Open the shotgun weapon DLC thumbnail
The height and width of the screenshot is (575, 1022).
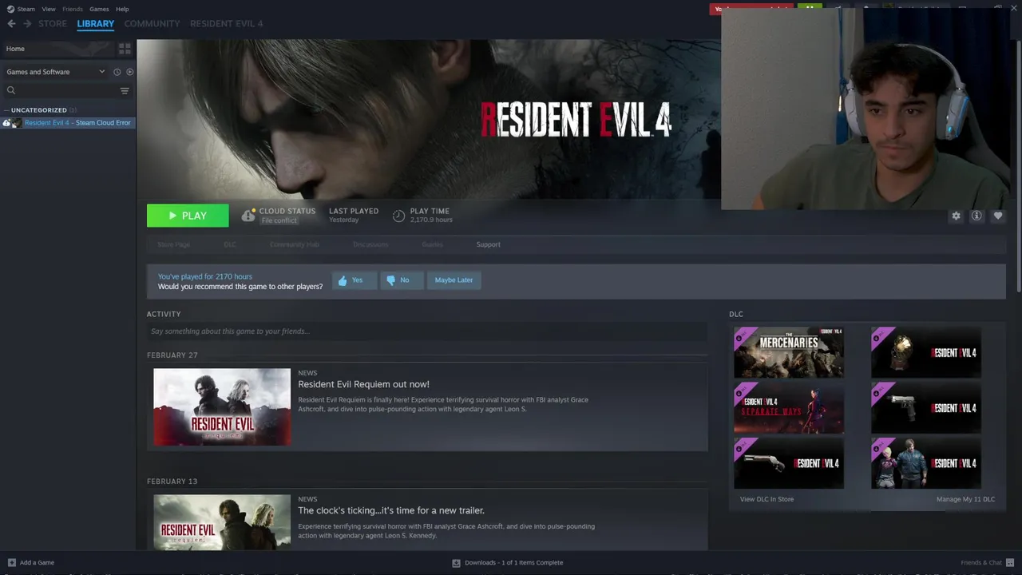point(789,463)
